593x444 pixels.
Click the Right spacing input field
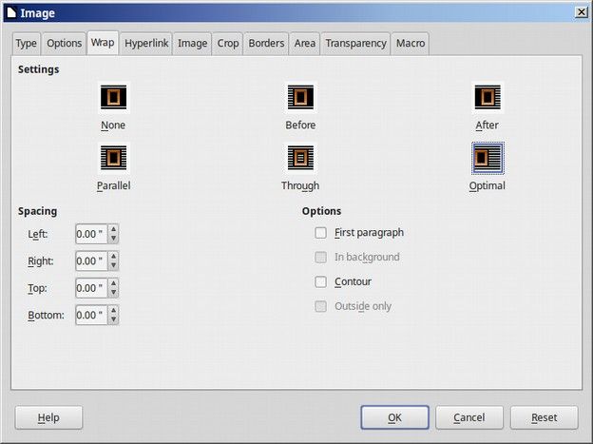coord(92,261)
